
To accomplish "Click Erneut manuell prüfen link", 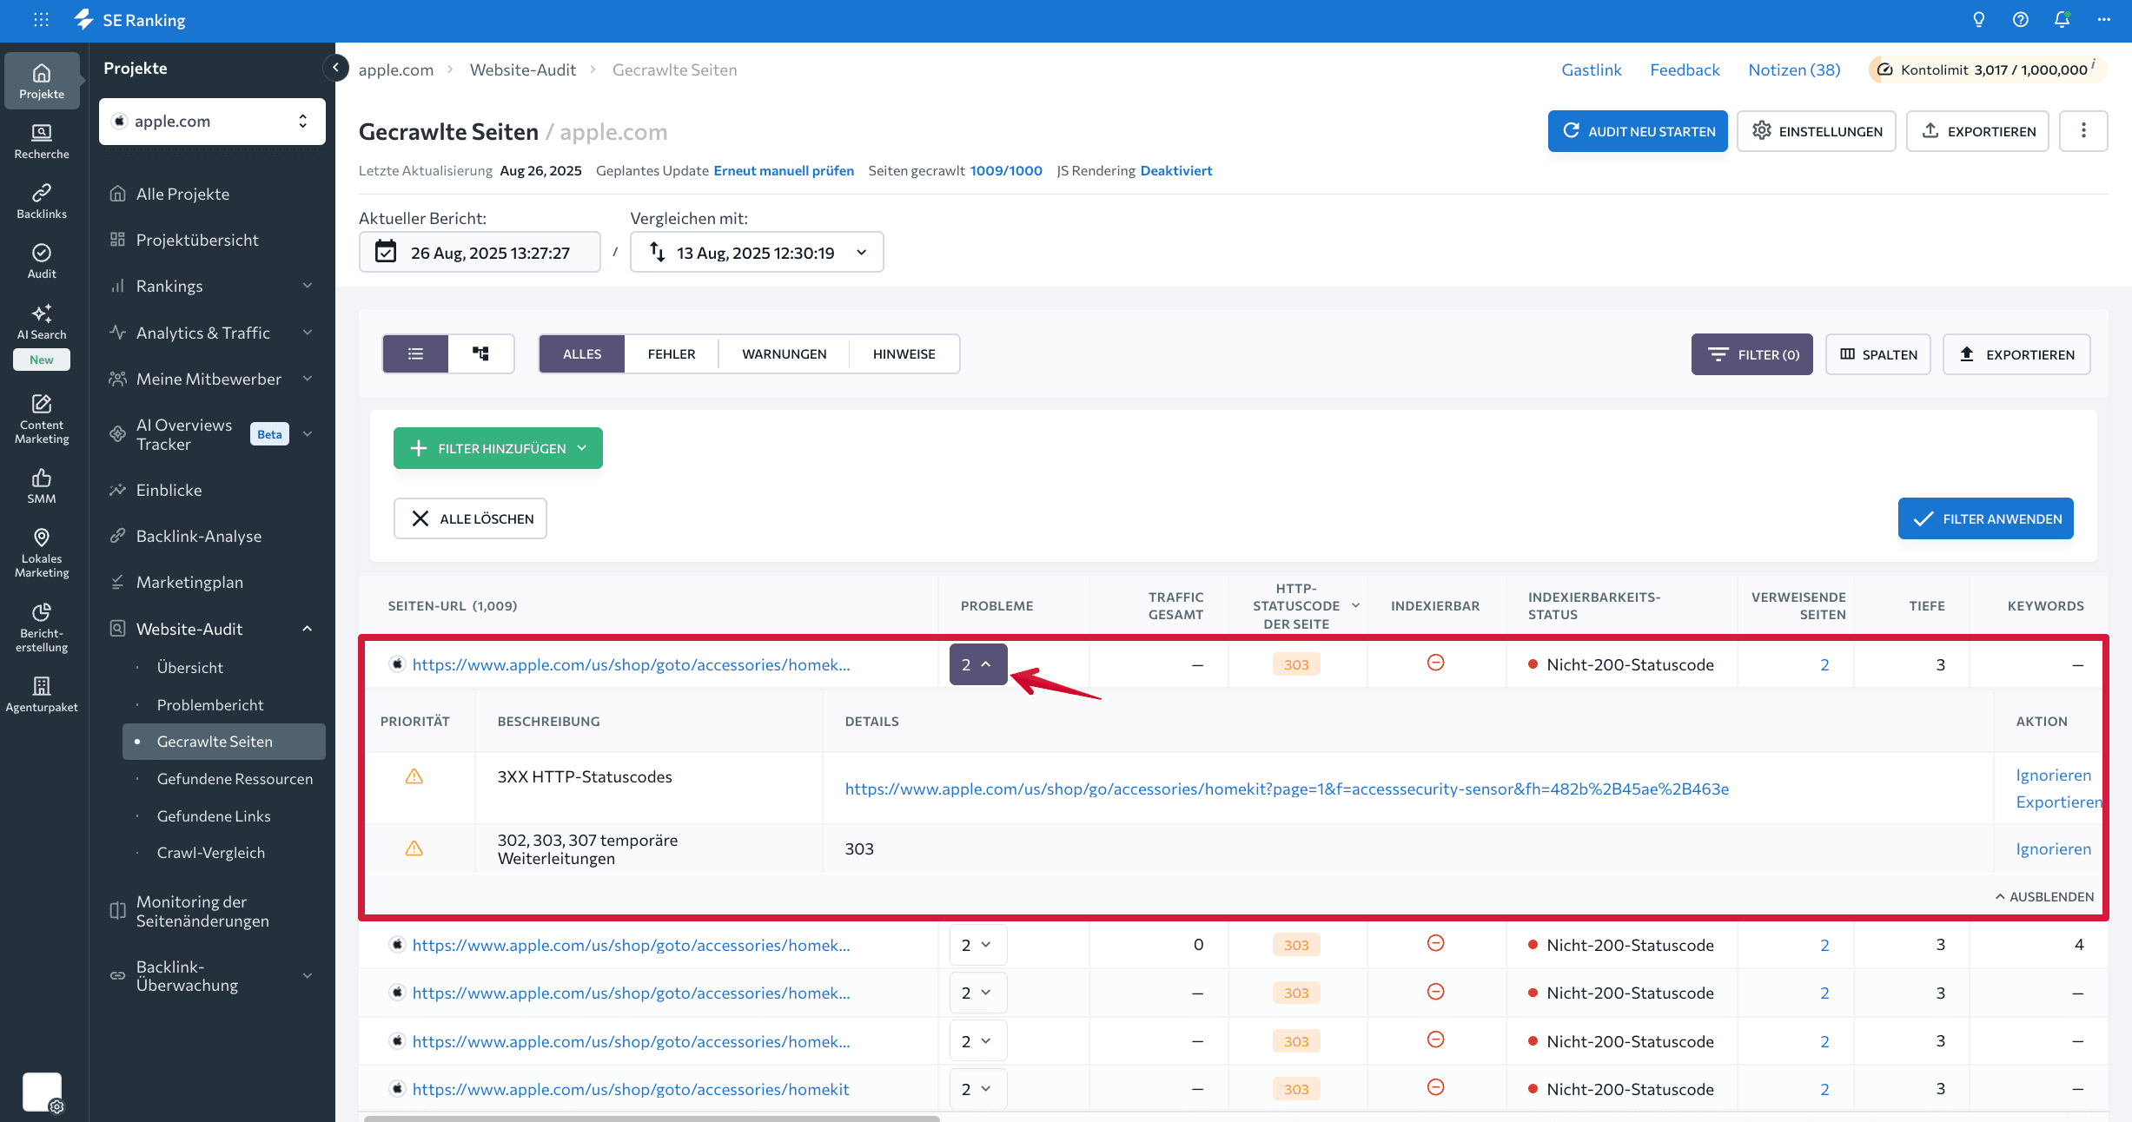I will coord(784,170).
